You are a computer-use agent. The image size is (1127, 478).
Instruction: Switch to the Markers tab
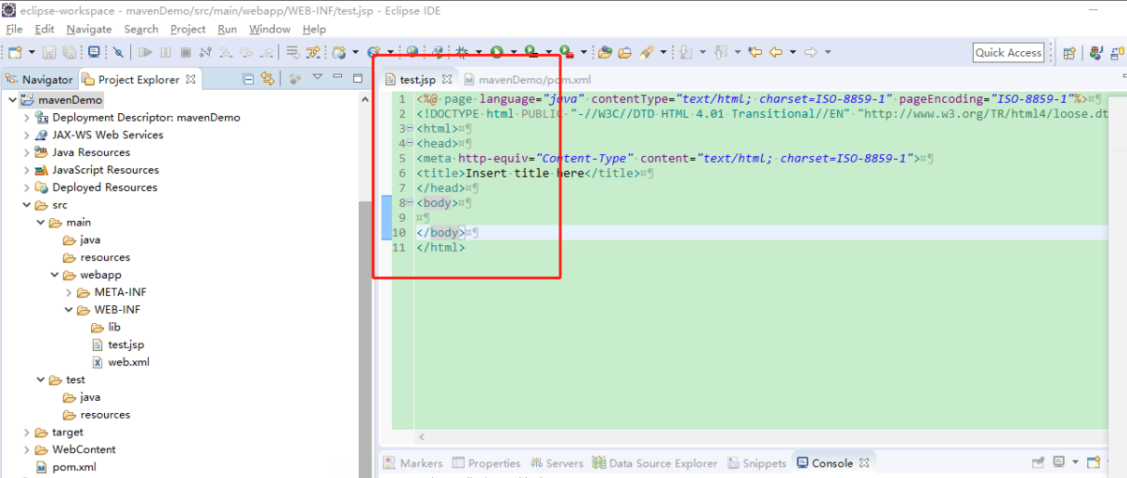[413, 463]
